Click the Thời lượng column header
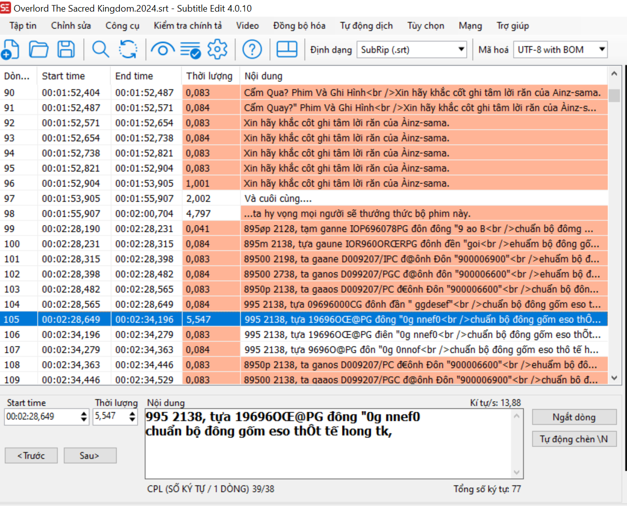Screen dimensions: 627x506 [x=210, y=76]
